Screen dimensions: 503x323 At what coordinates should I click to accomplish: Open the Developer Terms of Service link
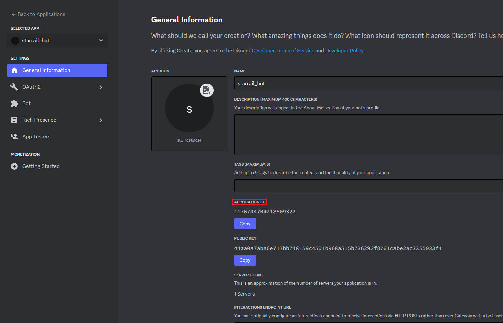[x=283, y=51]
